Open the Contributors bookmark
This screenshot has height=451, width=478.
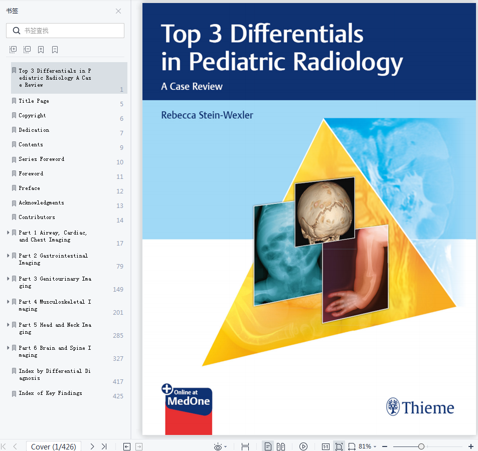pos(37,217)
